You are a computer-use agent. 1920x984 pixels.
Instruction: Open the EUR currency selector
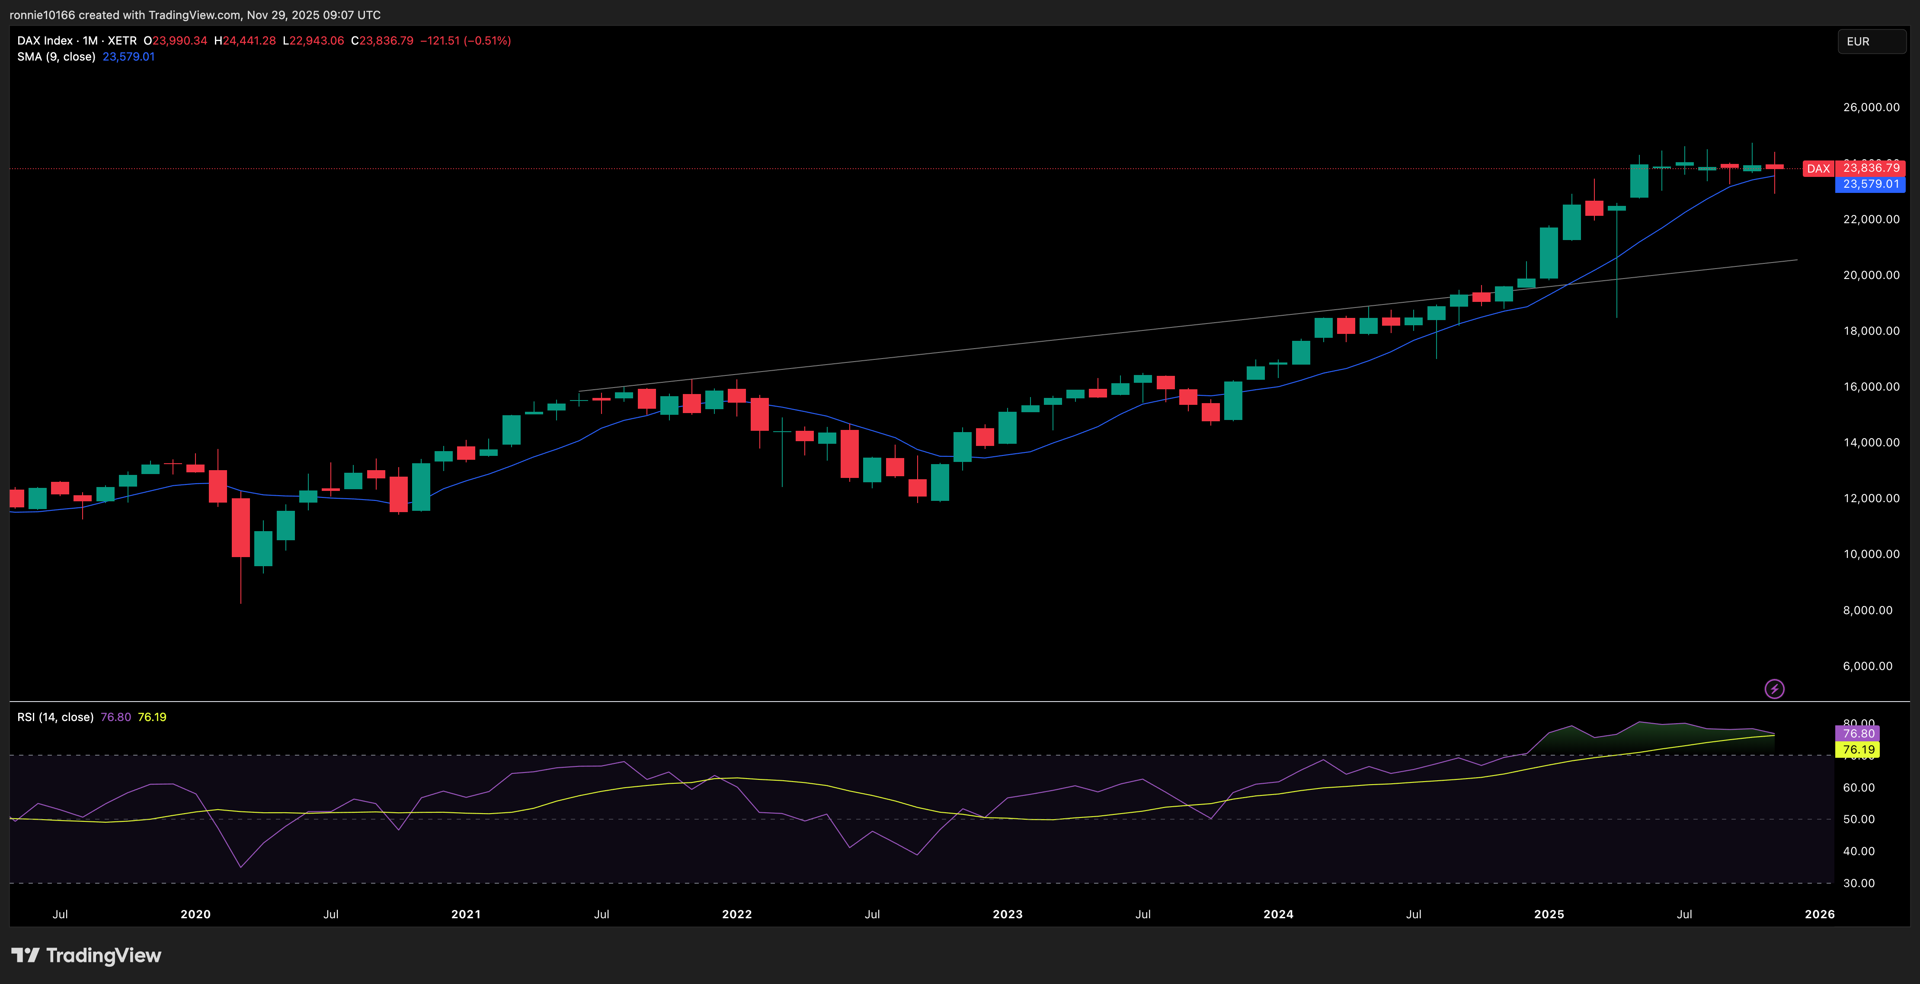(1871, 42)
